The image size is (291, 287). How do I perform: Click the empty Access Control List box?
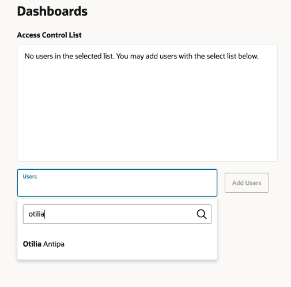coord(148,103)
